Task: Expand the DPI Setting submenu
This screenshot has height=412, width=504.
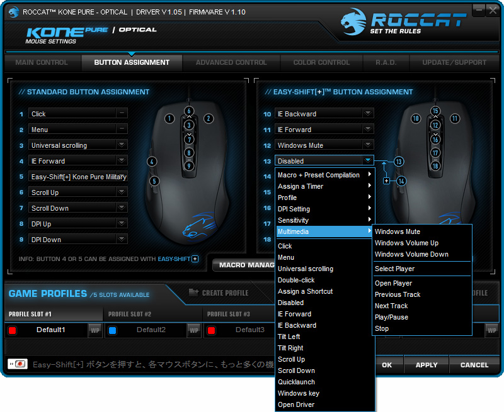Action: [x=325, y=209]
